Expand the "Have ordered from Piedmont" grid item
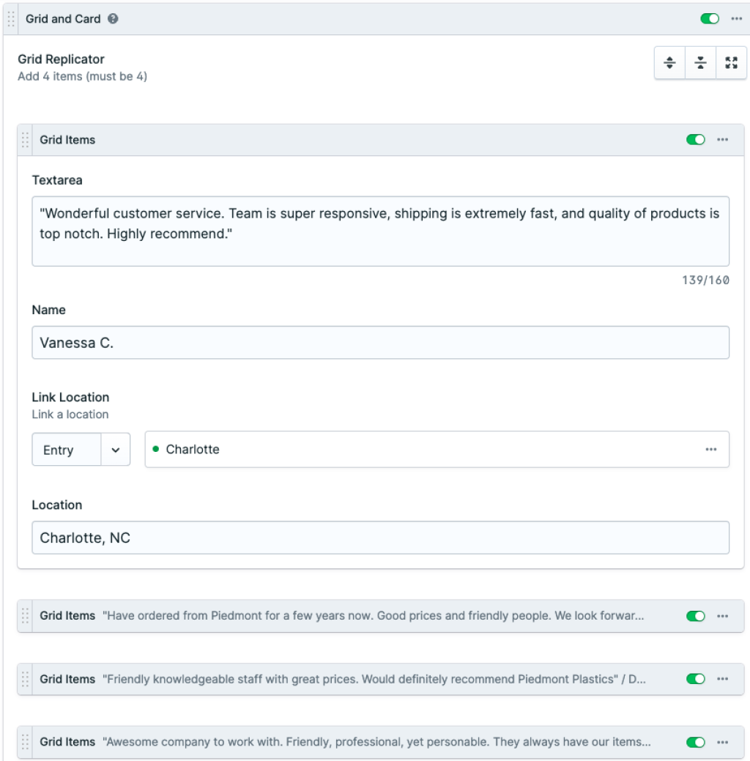 [x=374, y=616]
